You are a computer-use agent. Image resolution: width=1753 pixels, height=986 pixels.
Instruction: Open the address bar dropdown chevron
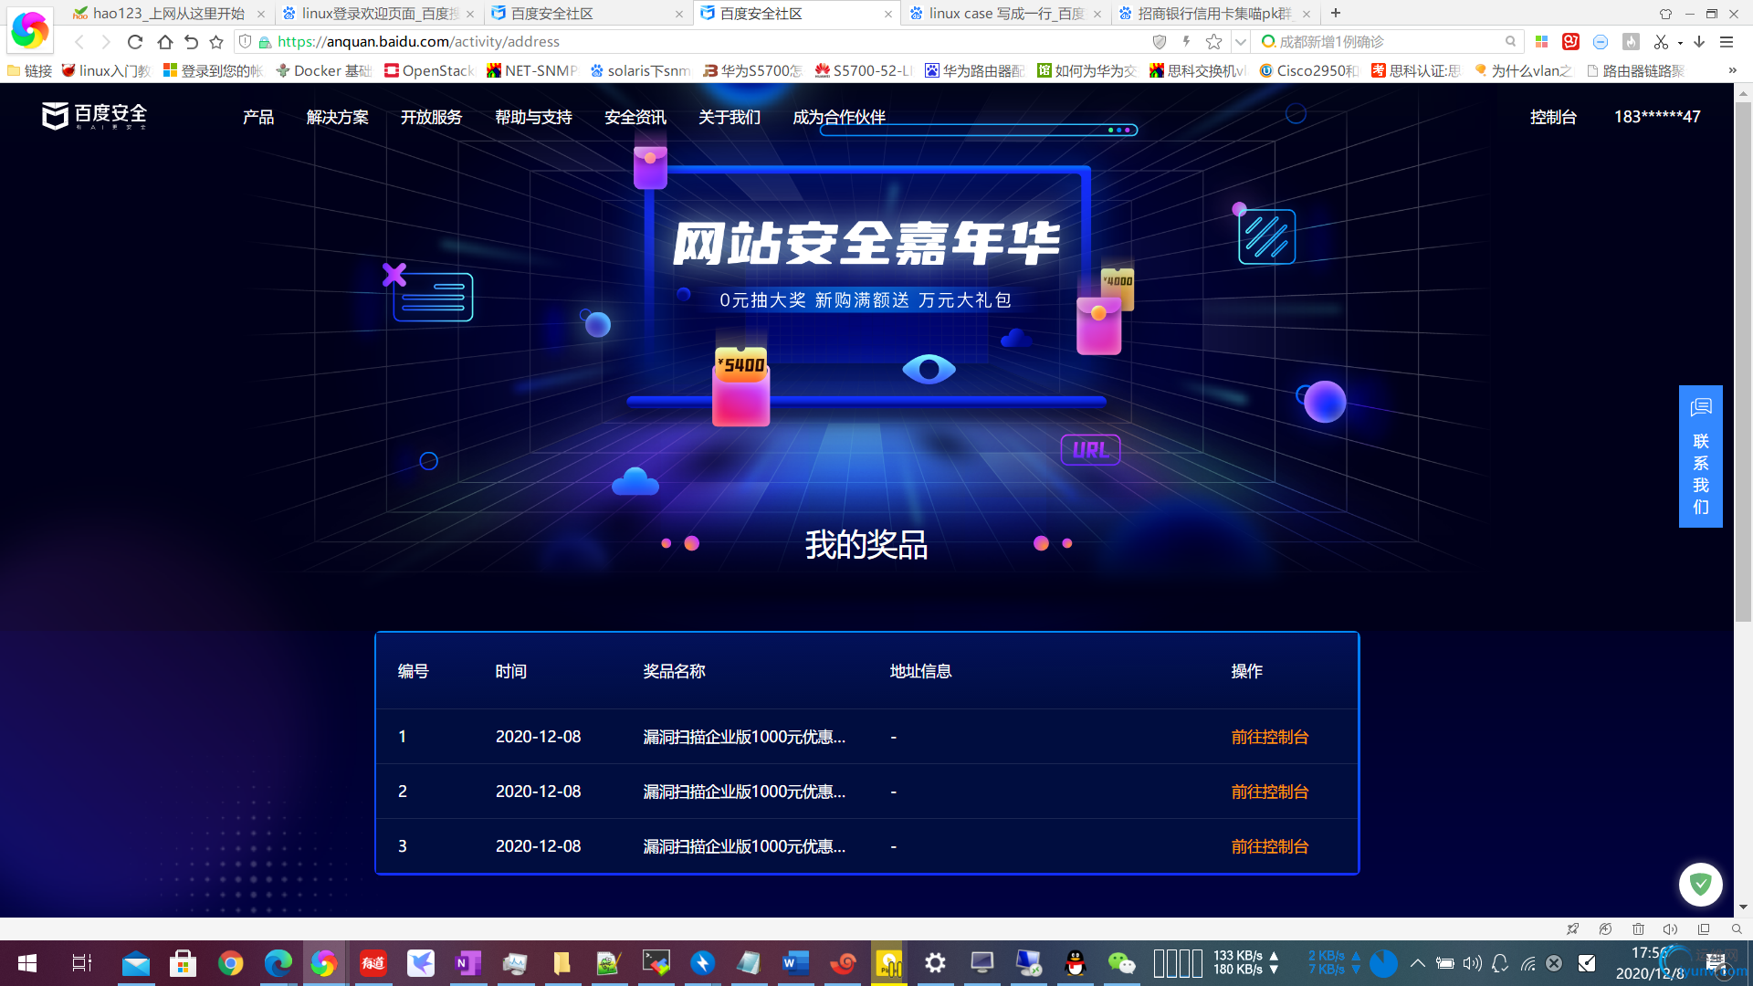tap(1240, 42)
